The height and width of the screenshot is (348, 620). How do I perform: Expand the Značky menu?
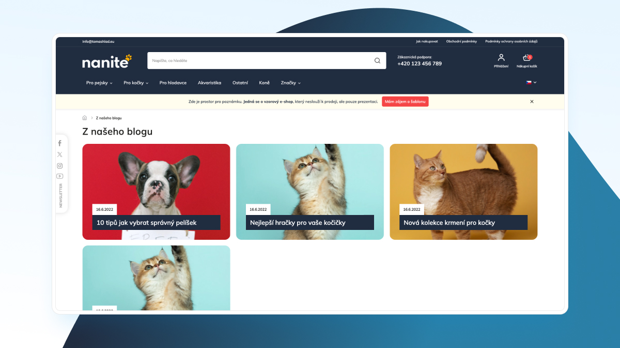(x=290, y=82)
